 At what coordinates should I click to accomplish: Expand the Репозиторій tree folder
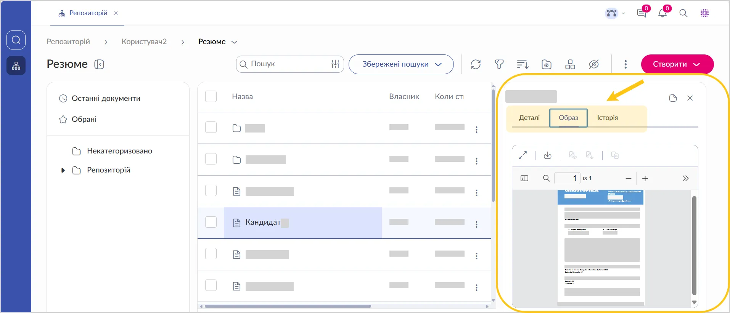(x=63, y=170)
